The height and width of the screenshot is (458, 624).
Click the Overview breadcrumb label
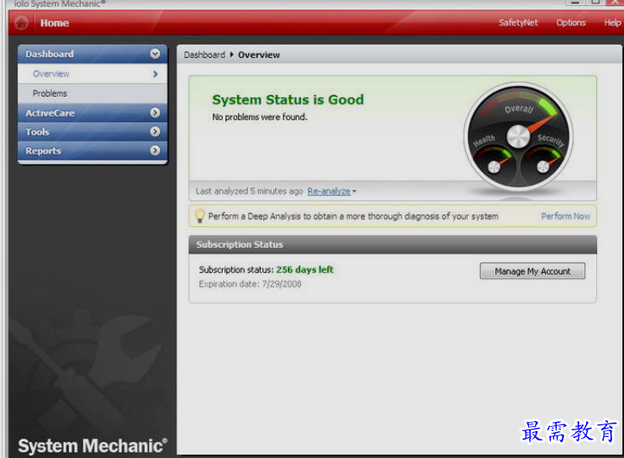tap(259, 55)
